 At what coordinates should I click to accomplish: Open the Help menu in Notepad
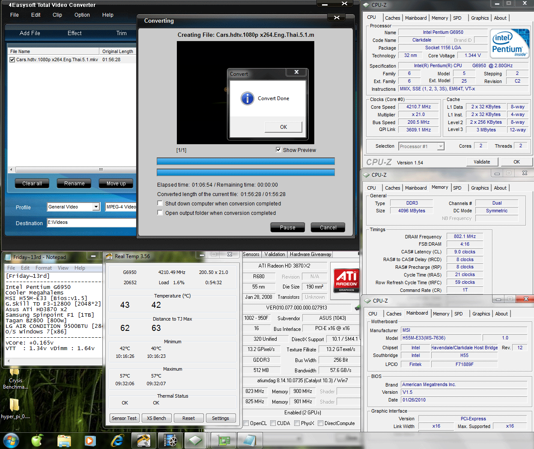80,268
